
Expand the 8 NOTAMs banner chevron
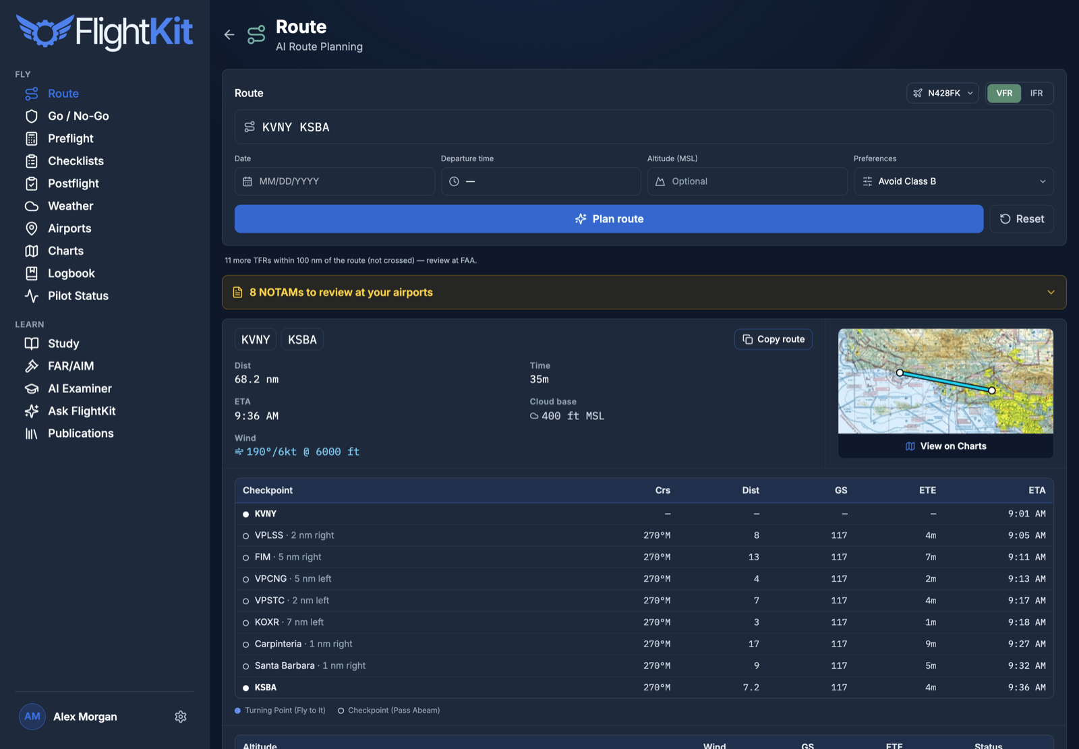coord(1051,293)
